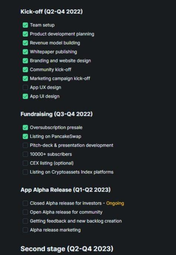The height and width of the screenshot is (255, 176).
Task: Check Open Alpha release for community
Action: [x=25, y=212]
